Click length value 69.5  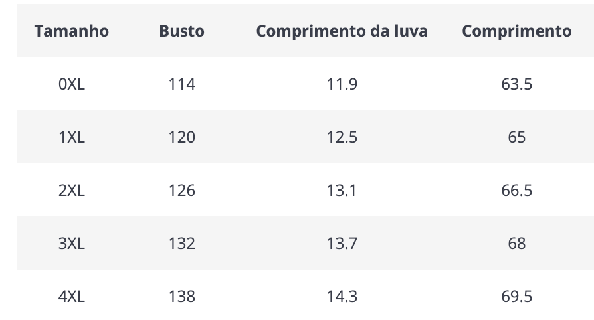517,296
